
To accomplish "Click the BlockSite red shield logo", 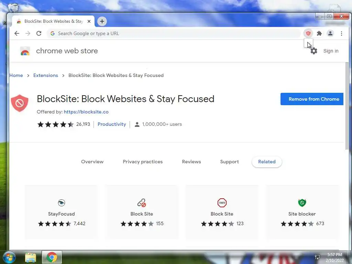I will pos(20,103).
